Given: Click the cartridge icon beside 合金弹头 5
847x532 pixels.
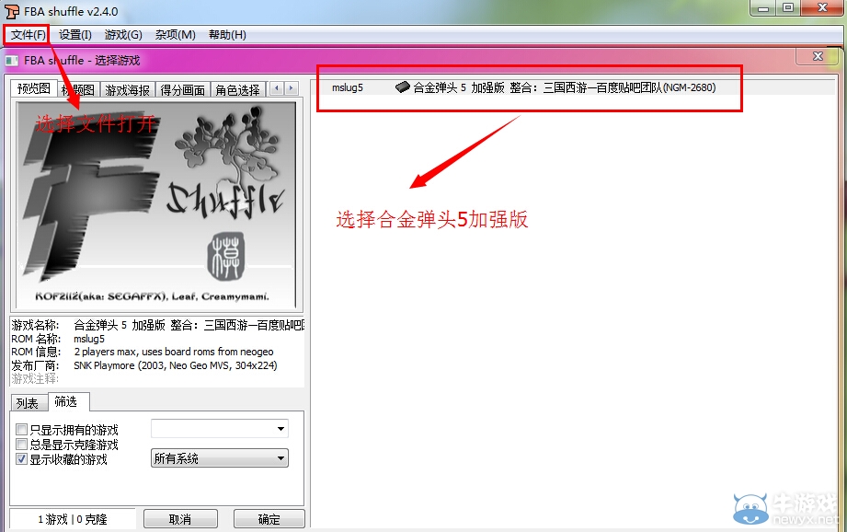Looking at the screenshot, I should (x=403, y=87).
